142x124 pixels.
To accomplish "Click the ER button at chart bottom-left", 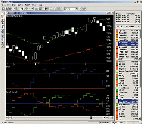I will [x=7, y=118].
